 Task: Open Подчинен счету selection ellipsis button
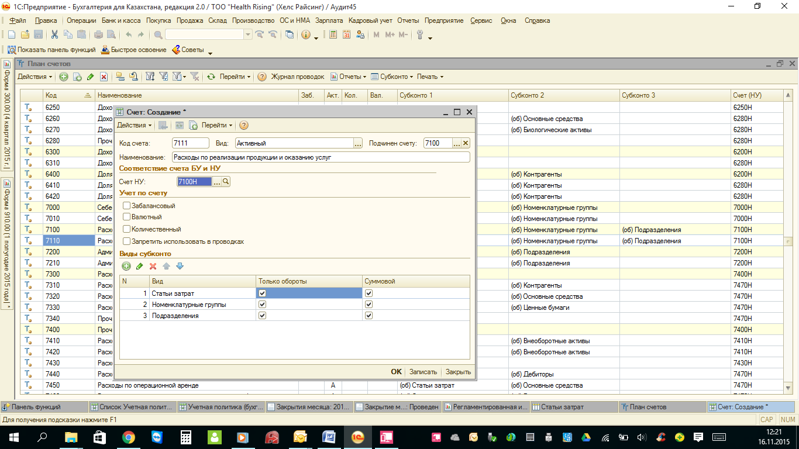(x=457, y=143)
